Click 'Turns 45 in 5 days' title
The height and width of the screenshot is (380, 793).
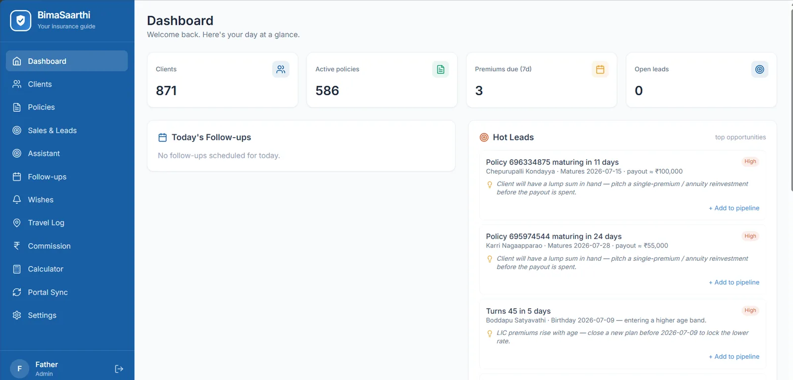click(518, 311)
